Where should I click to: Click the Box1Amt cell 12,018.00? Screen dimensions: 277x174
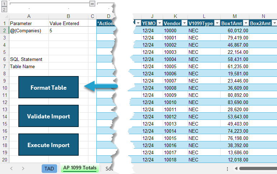point(235,160)
